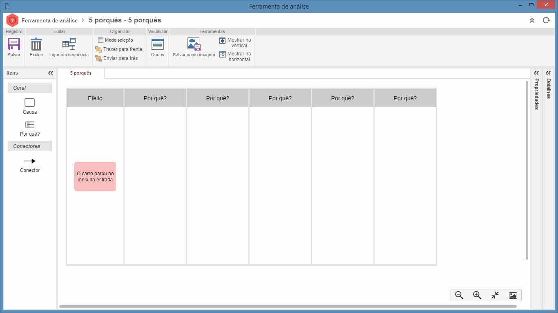Click the Itens panel title
558x313 pixels.
(12, 73)
